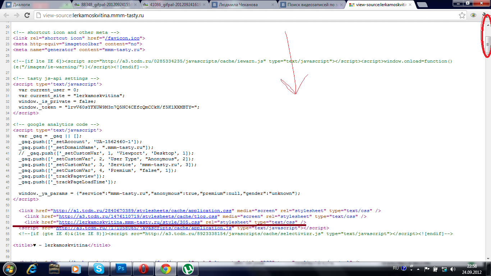Click the Chrome icon in the taskbar

click(165, 269)
